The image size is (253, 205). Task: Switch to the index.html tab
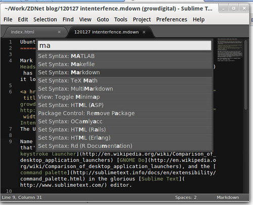tap(22, 32)
